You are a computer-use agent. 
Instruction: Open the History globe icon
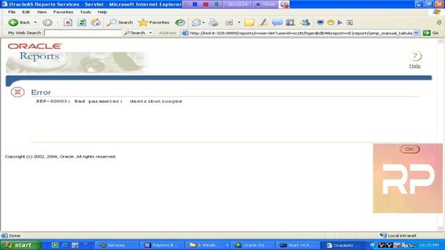[179, 22]
